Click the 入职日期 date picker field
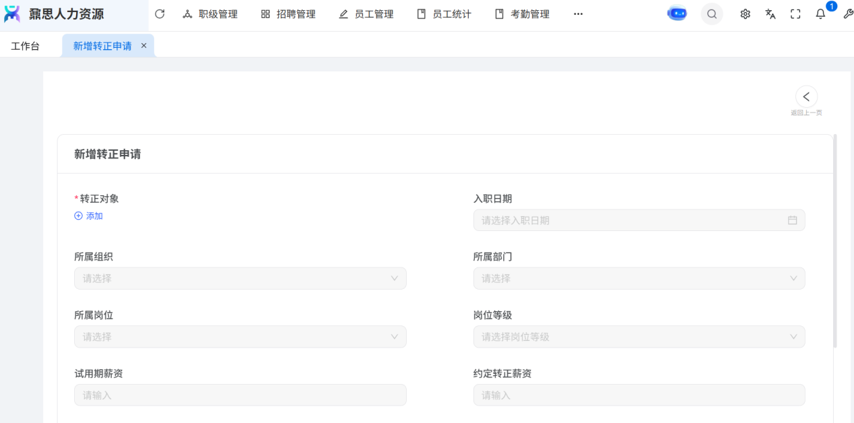The image size is (854, 423). (638, 220)
